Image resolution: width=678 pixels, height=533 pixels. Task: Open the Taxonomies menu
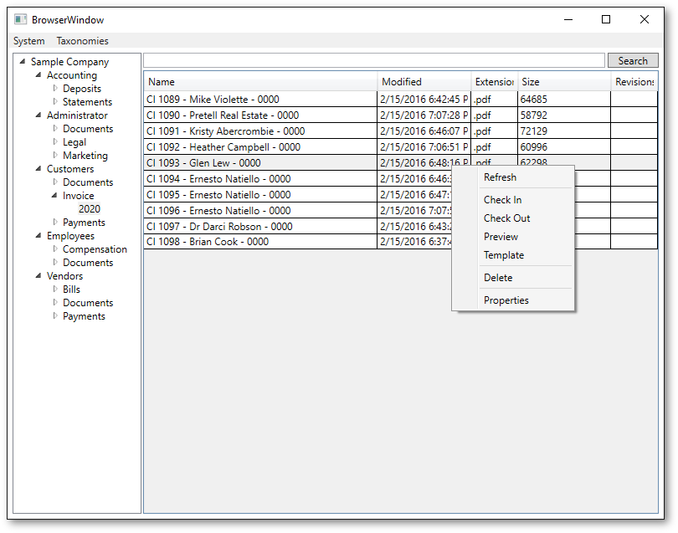click(83, 41)
